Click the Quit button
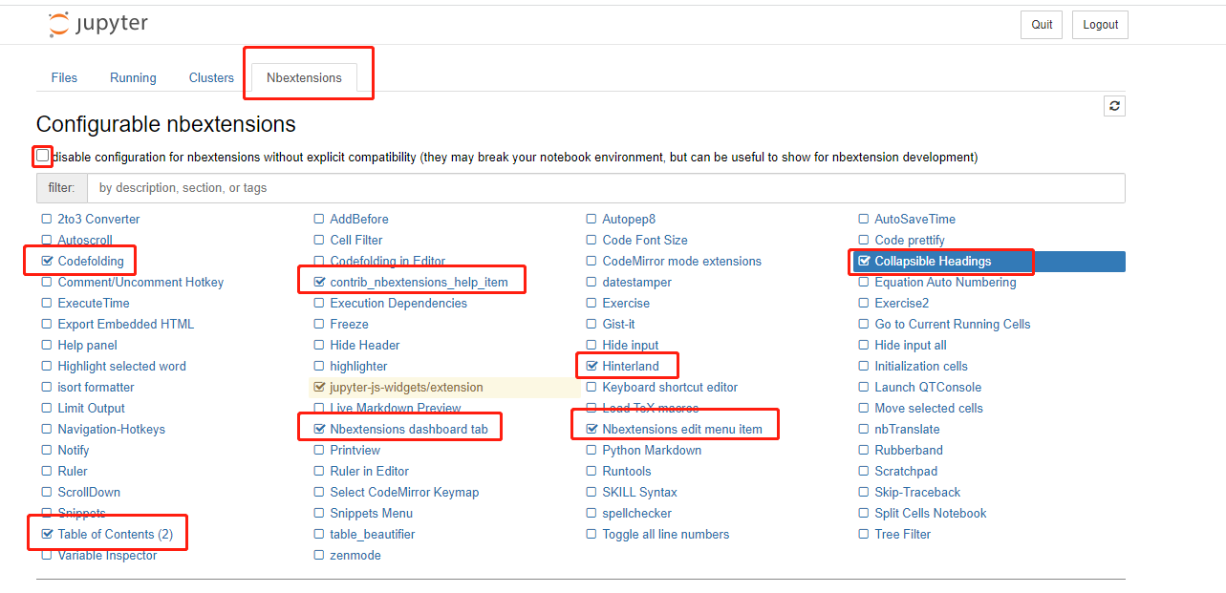Viewport: 1226px width, 593px height. (1042, 25)
